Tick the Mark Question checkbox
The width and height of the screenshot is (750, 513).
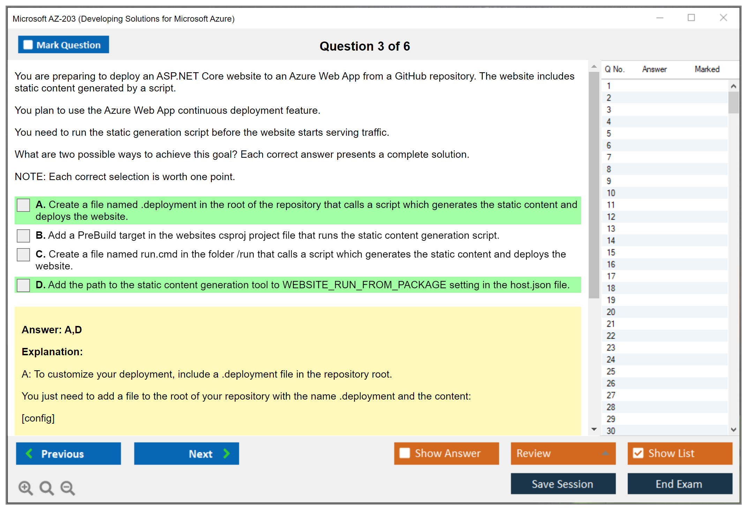click(28, 45)
